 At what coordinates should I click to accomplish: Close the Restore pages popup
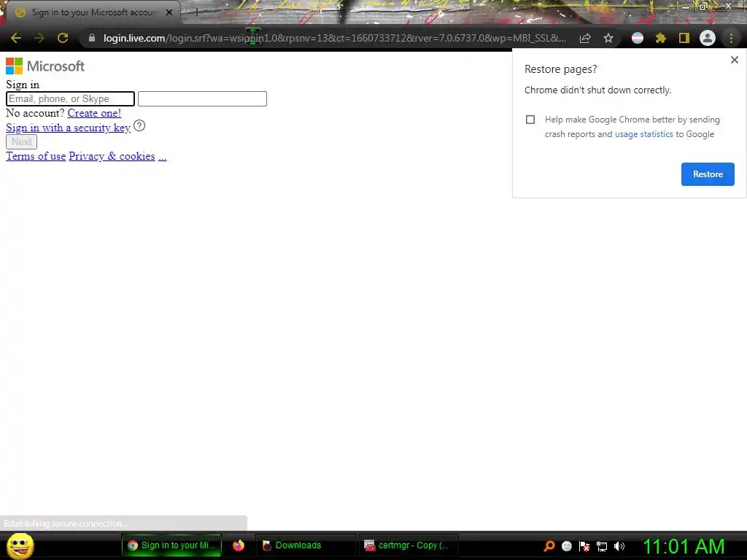734,60
